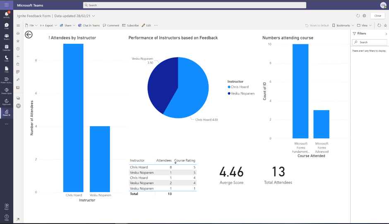
Task: Click Subscribe in the report toolbar
Action: point(130,25)
